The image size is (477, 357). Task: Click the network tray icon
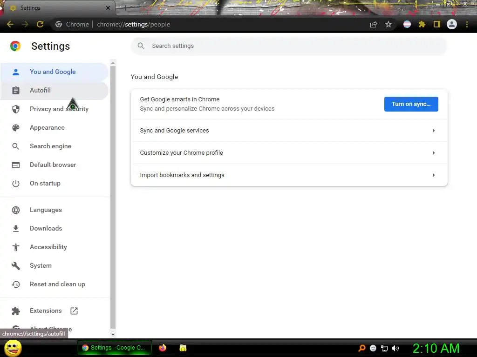(x=384, y=348)
